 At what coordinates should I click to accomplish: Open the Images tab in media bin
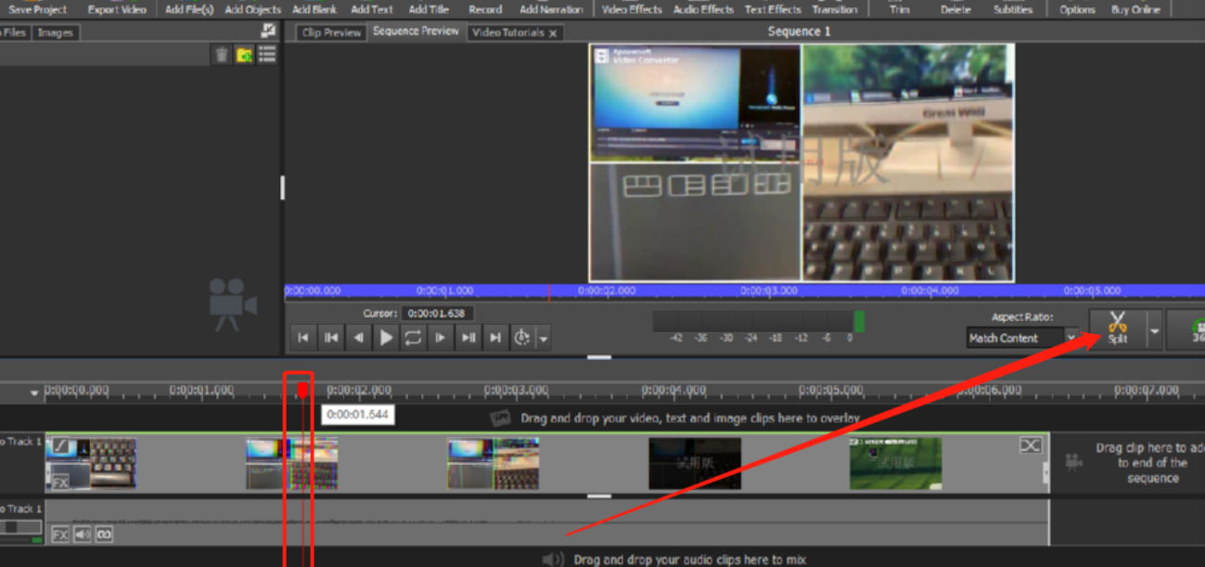point(56,32)
